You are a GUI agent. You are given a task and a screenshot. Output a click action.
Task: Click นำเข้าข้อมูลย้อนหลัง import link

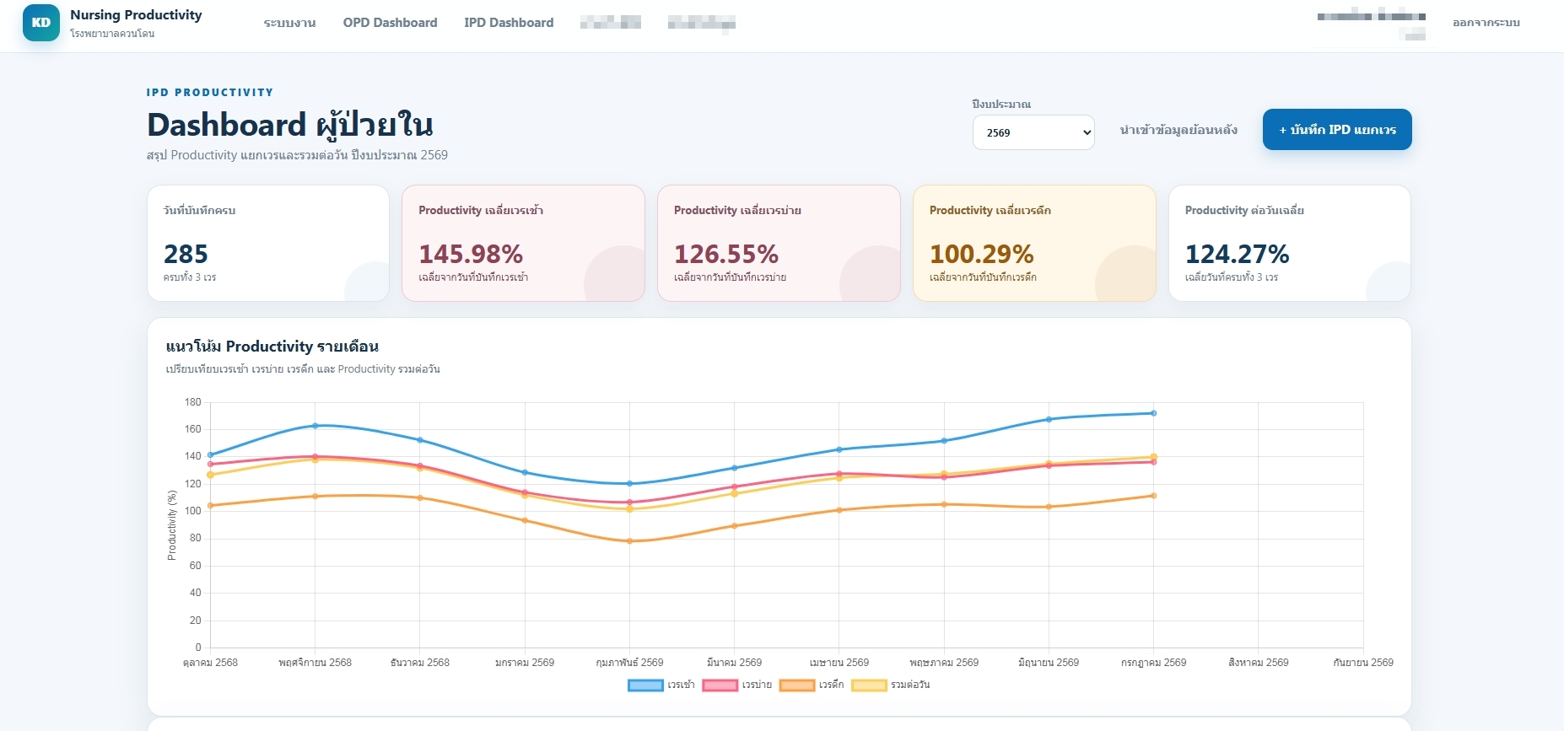1178,130
